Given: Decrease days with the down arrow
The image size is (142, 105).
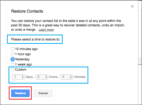Looking at the screenshot, I should pos(23,78).
